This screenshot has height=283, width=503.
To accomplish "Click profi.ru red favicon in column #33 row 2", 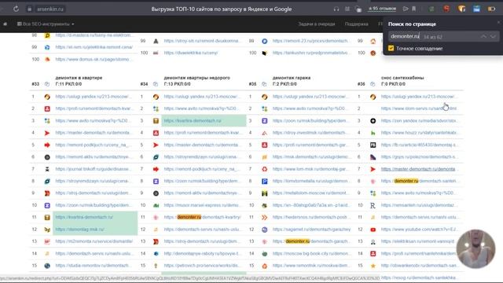I will point(47,108).
